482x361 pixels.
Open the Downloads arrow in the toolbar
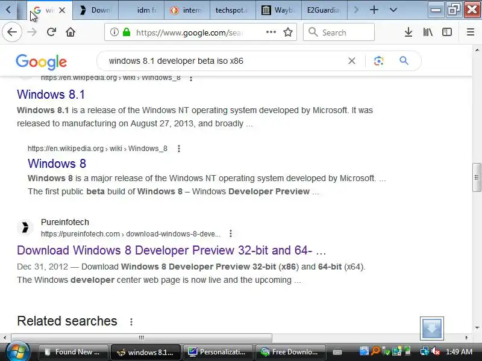(408, 32)
